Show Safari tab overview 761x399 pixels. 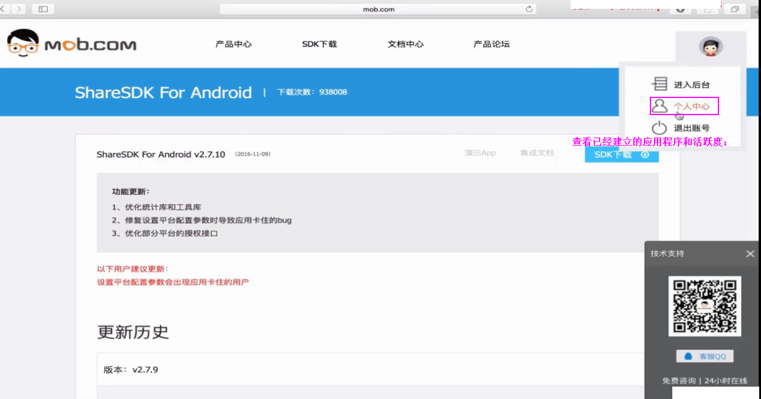735,9
